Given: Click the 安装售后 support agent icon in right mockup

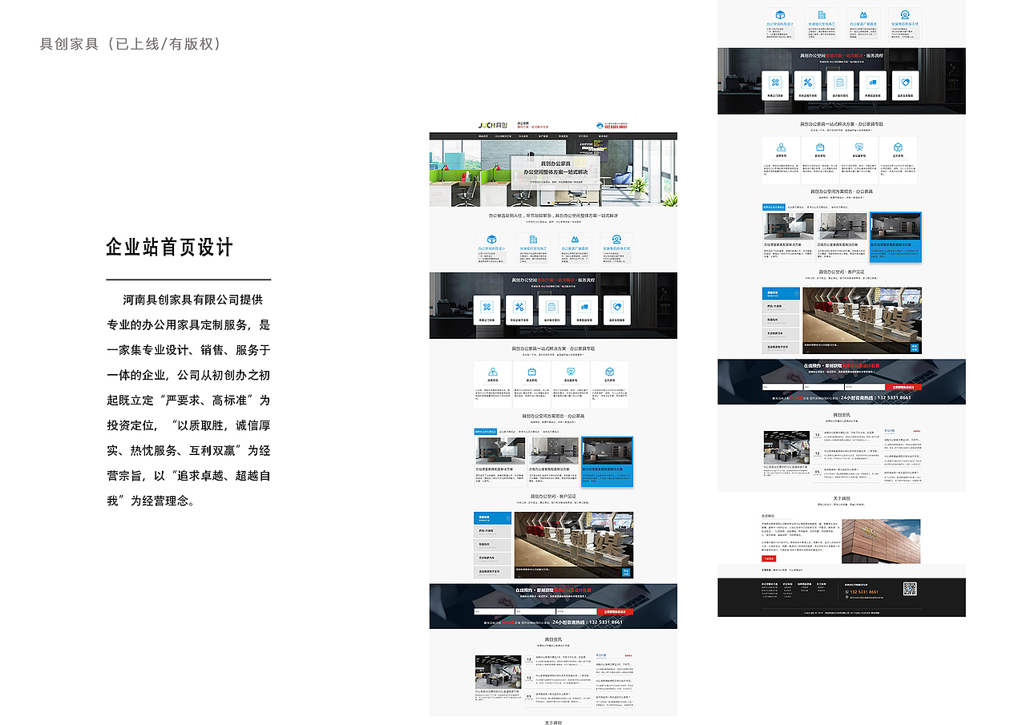Looking at the screenshot, I should coord(905,15).
